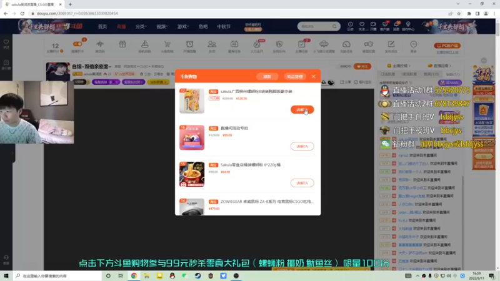The height and width of the screenshot is (281, 500).
Task: Open the gift box icon in the streamer toolbar
Action: point(122,44)
